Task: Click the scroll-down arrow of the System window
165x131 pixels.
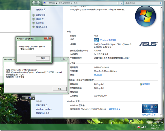Action: 161,116
